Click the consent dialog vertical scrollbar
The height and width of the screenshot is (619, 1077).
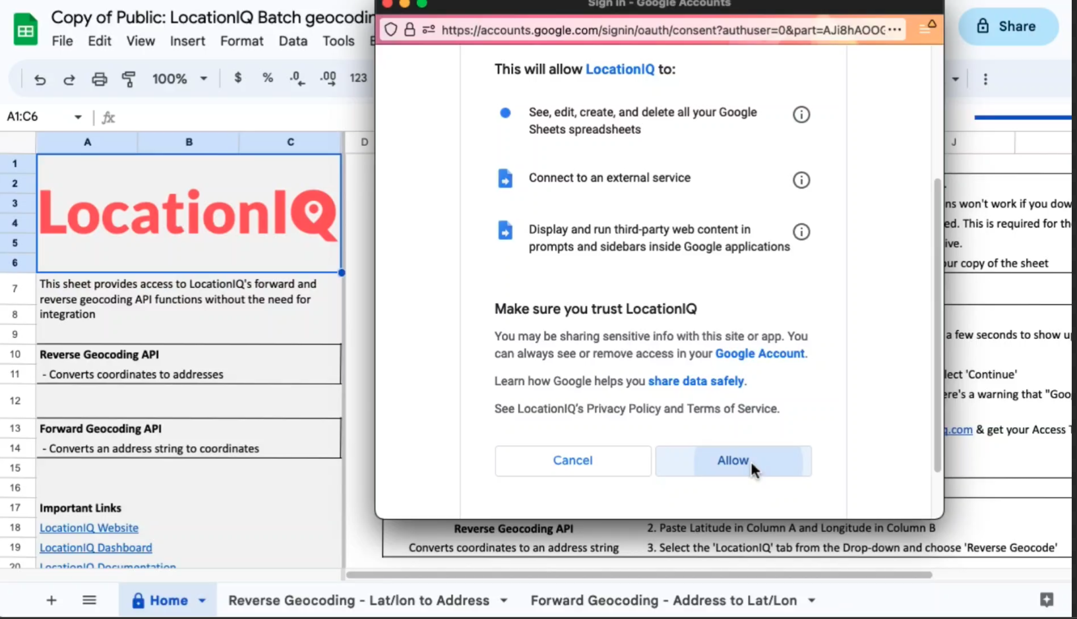click(937, 325)
